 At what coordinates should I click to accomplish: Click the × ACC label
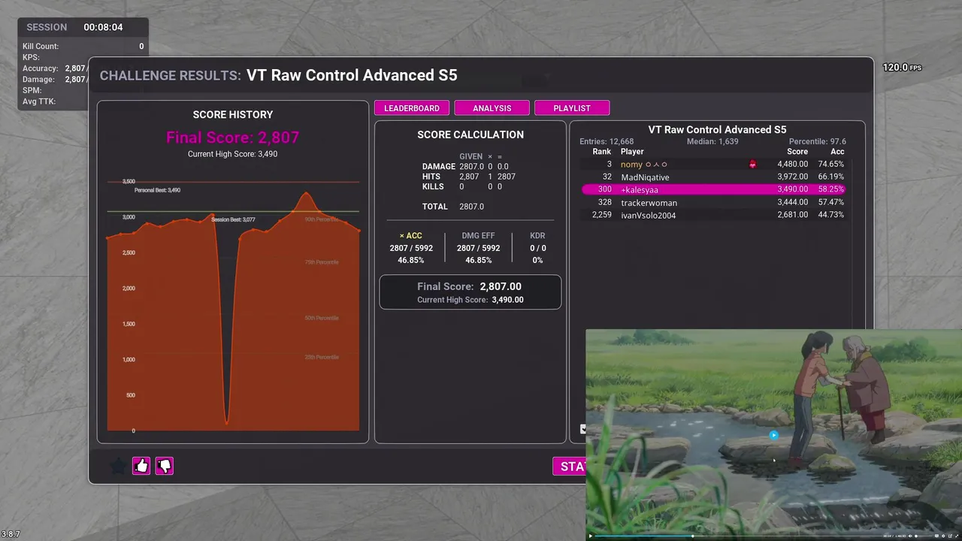click(x=411, y=236)
